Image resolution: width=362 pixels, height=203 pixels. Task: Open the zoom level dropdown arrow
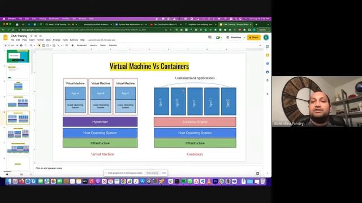click(35, 45)
